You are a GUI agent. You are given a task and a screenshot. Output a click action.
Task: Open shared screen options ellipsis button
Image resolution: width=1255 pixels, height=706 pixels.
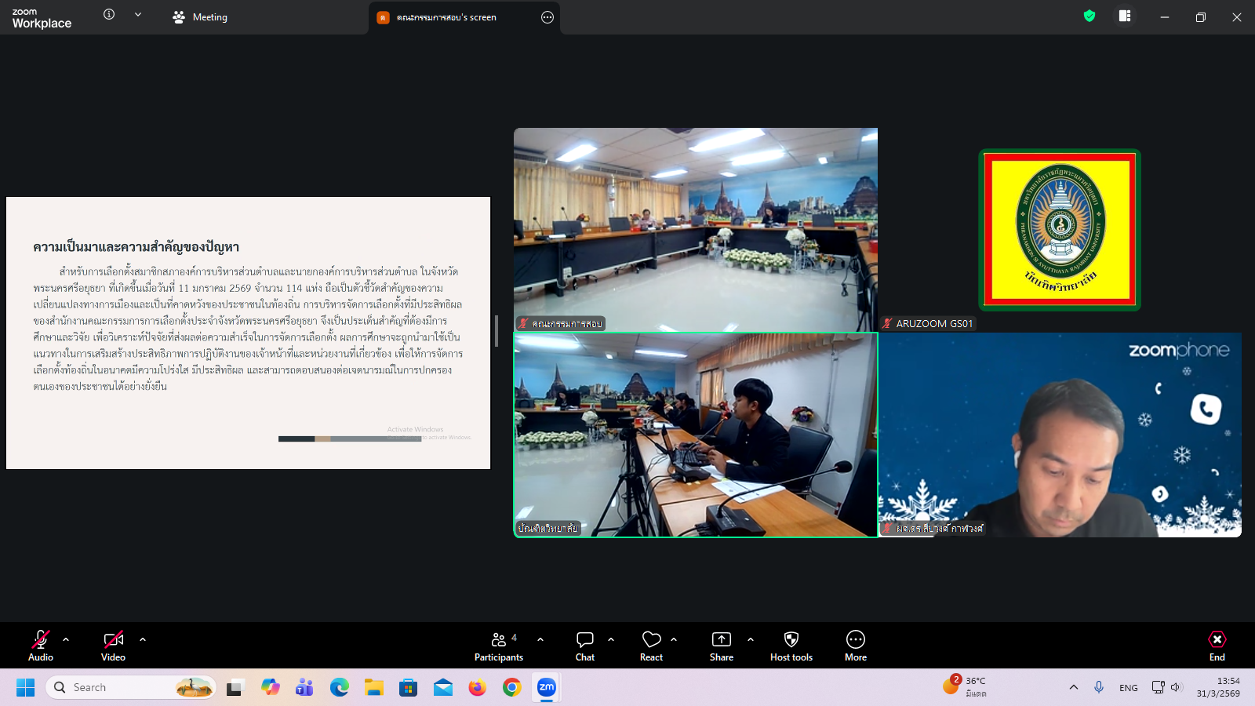(x=547, y=17)
